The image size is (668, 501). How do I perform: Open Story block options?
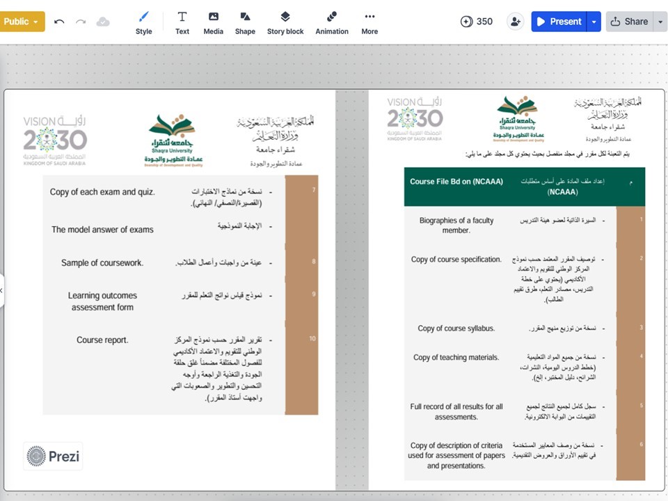[285, 22]
